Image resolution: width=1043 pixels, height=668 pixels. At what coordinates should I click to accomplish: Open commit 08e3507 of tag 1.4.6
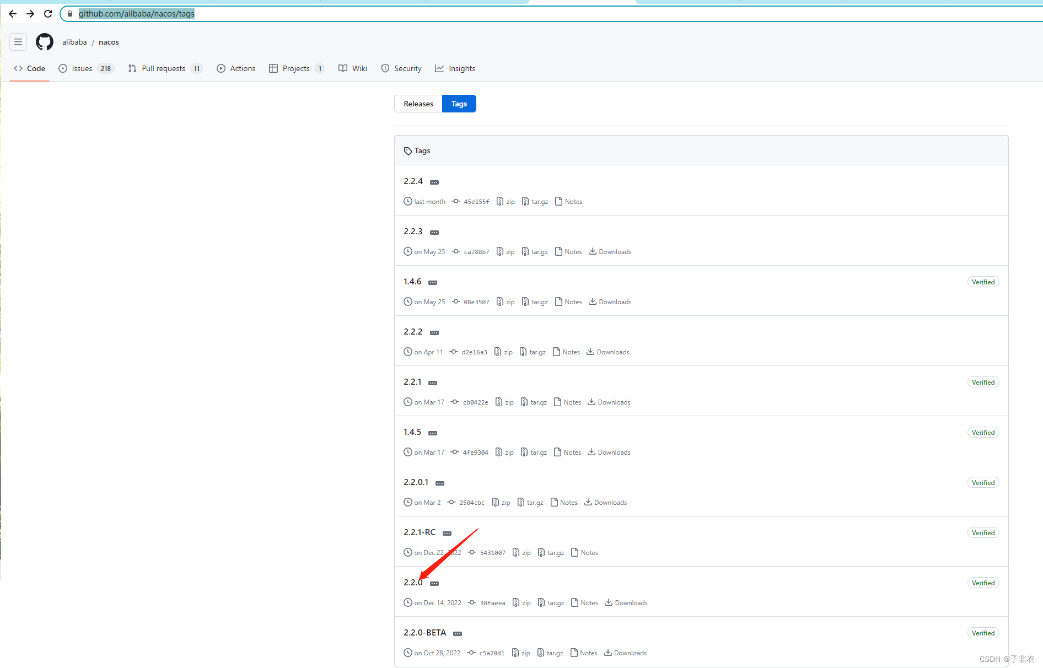pyautogui.click(x=471, y=302)
